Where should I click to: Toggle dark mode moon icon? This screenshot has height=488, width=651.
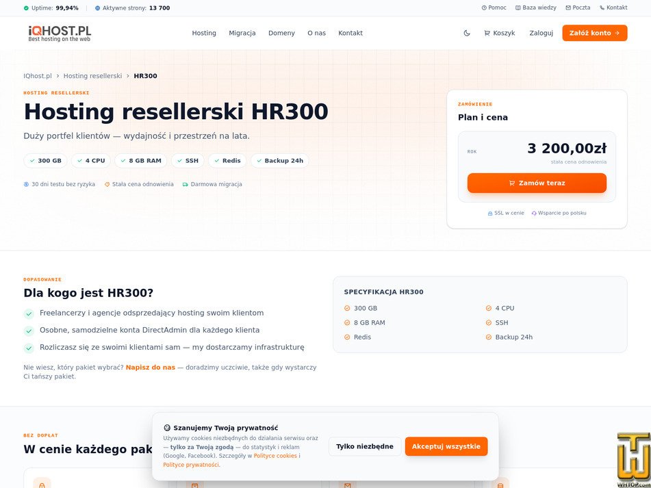click(x=467, y=34)
